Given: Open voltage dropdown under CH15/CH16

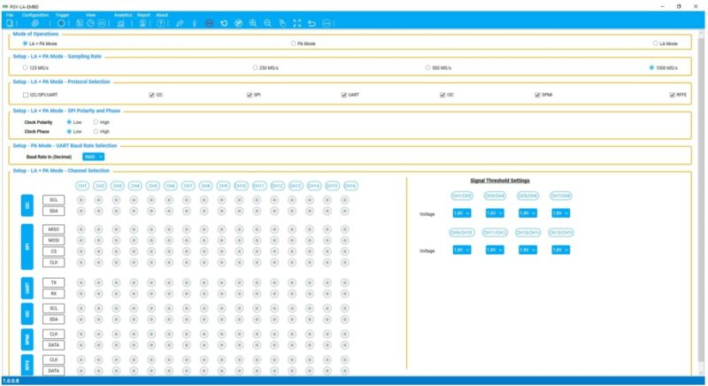Looking at the screenshot, I should 561,250.
